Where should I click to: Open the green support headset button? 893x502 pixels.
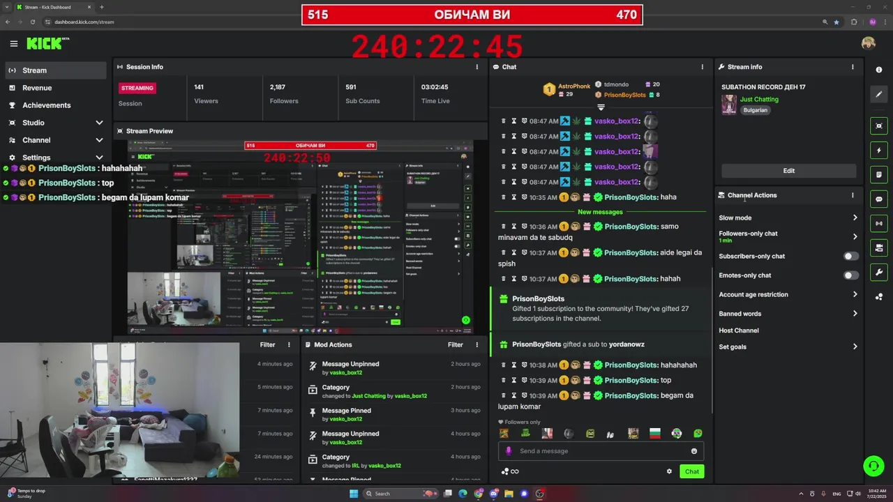pos(872,465)
